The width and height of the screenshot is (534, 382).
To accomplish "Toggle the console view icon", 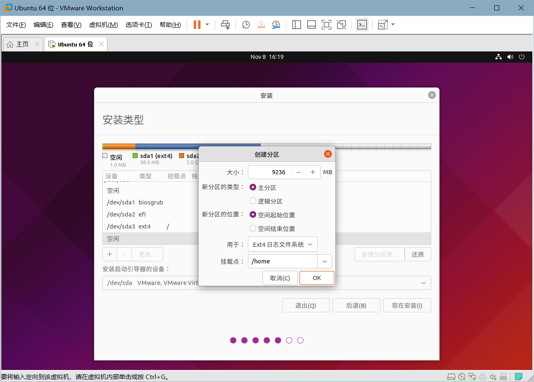I will coord(362,25).
